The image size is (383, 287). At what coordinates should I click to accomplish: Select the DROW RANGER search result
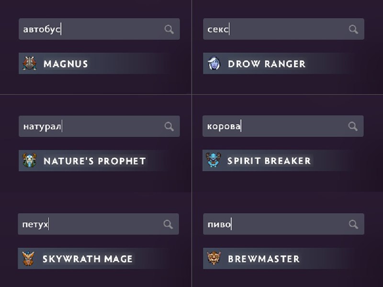click(266, 64)
